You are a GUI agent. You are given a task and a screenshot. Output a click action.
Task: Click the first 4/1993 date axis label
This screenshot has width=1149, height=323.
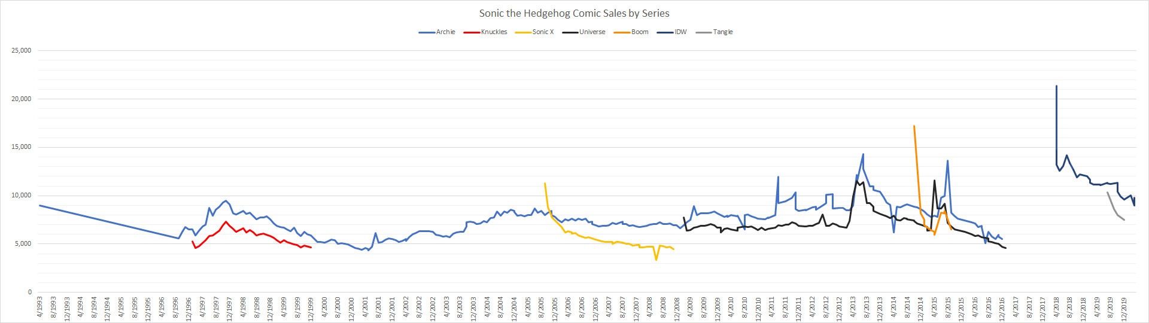click(x=40, y=306)
